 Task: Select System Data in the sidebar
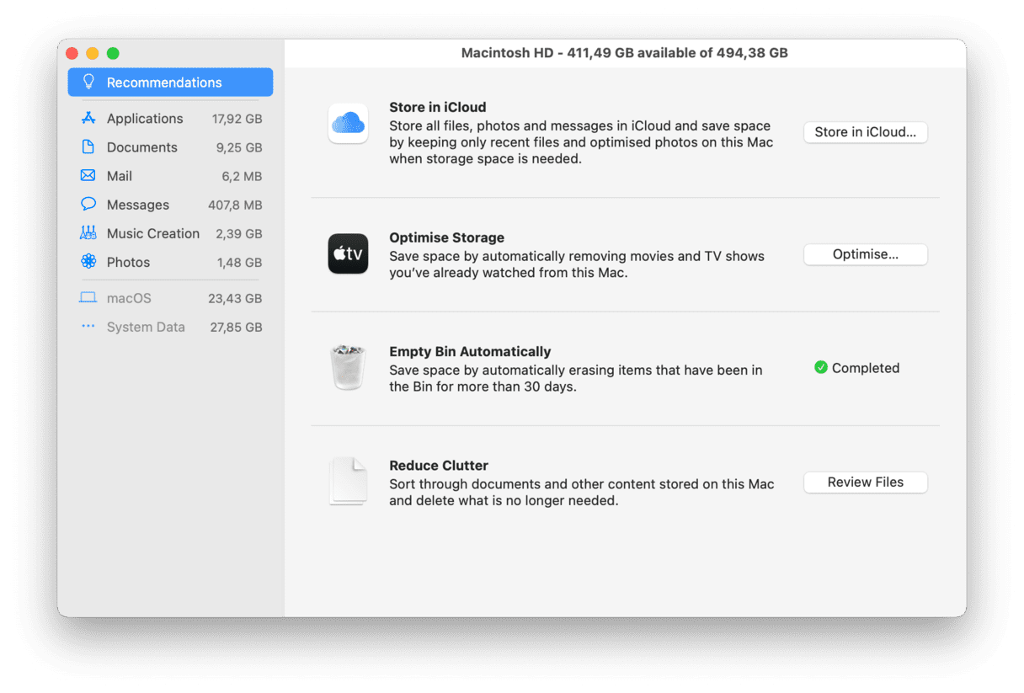[146, 327]
